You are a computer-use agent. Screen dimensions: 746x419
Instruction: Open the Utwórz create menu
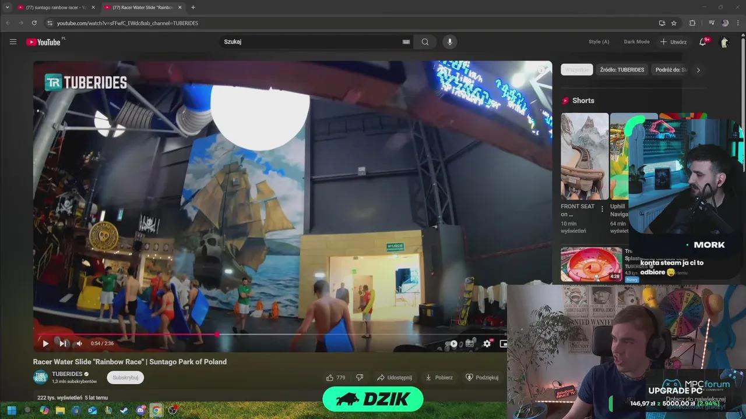point(673,42)
